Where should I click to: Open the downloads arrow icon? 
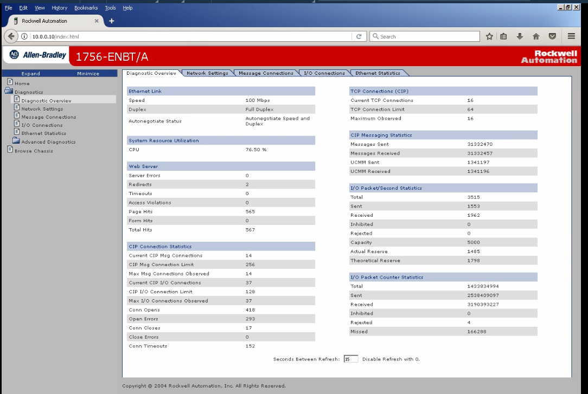tap(520, 36)
